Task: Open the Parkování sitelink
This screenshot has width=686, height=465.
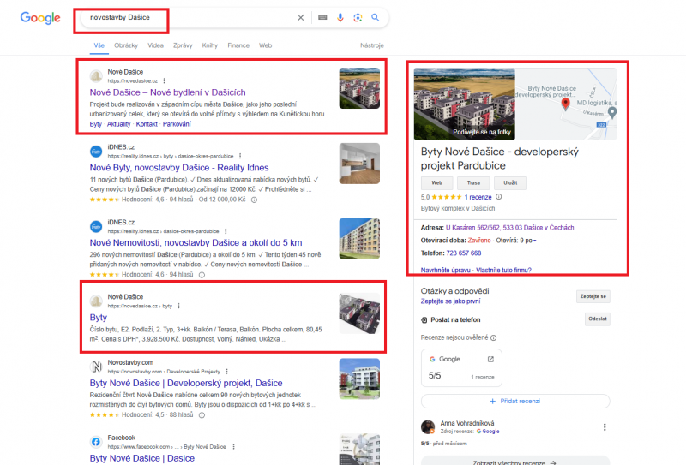Action: 177,124
